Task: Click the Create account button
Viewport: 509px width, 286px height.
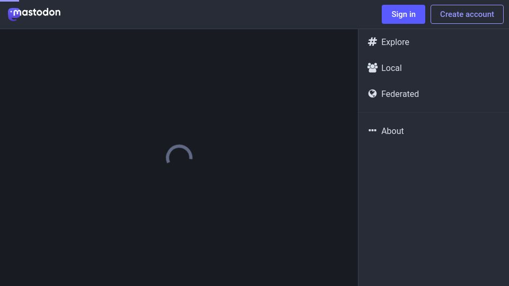Action: pos(467,14)
